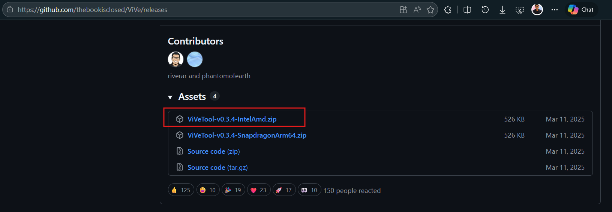This screenshot has width=612, height=212.
Task: Toggle the thumbs up reaction 125
Action: coord(181,190)
